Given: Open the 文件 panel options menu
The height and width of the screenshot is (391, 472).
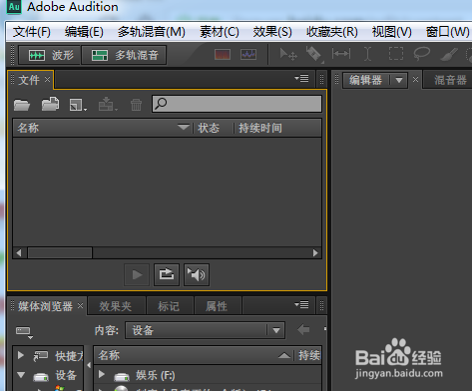Looking at the screenshot, I should point(301,79).
